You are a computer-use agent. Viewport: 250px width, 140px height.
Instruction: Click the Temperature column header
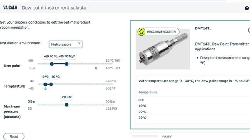pyautogui.click(x=148, y=92)
